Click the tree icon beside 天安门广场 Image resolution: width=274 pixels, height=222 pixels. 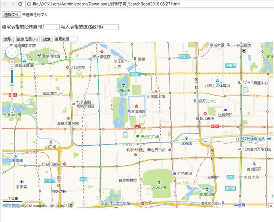point(138,137)
